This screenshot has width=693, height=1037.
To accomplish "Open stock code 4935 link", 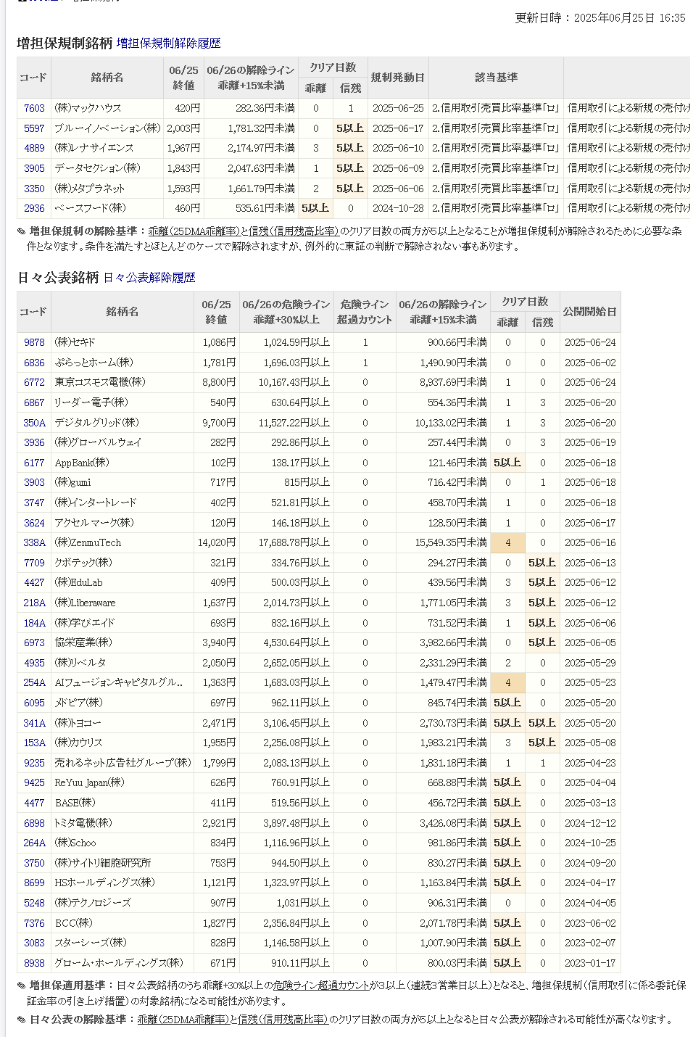I will 34,663.
